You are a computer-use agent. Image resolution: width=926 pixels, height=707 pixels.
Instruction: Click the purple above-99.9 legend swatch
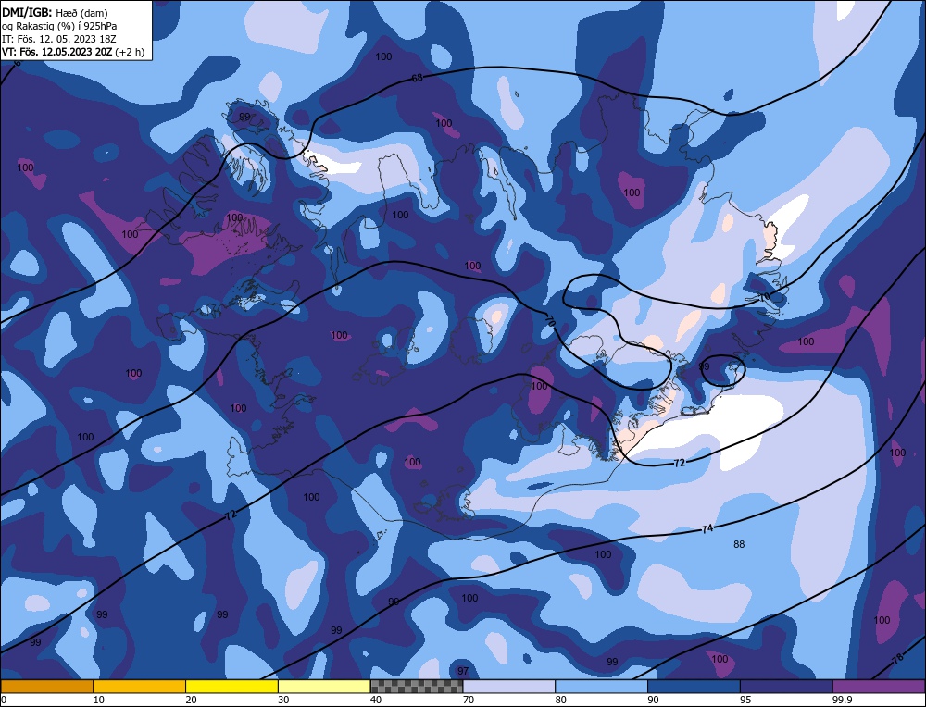pos(879,686)
